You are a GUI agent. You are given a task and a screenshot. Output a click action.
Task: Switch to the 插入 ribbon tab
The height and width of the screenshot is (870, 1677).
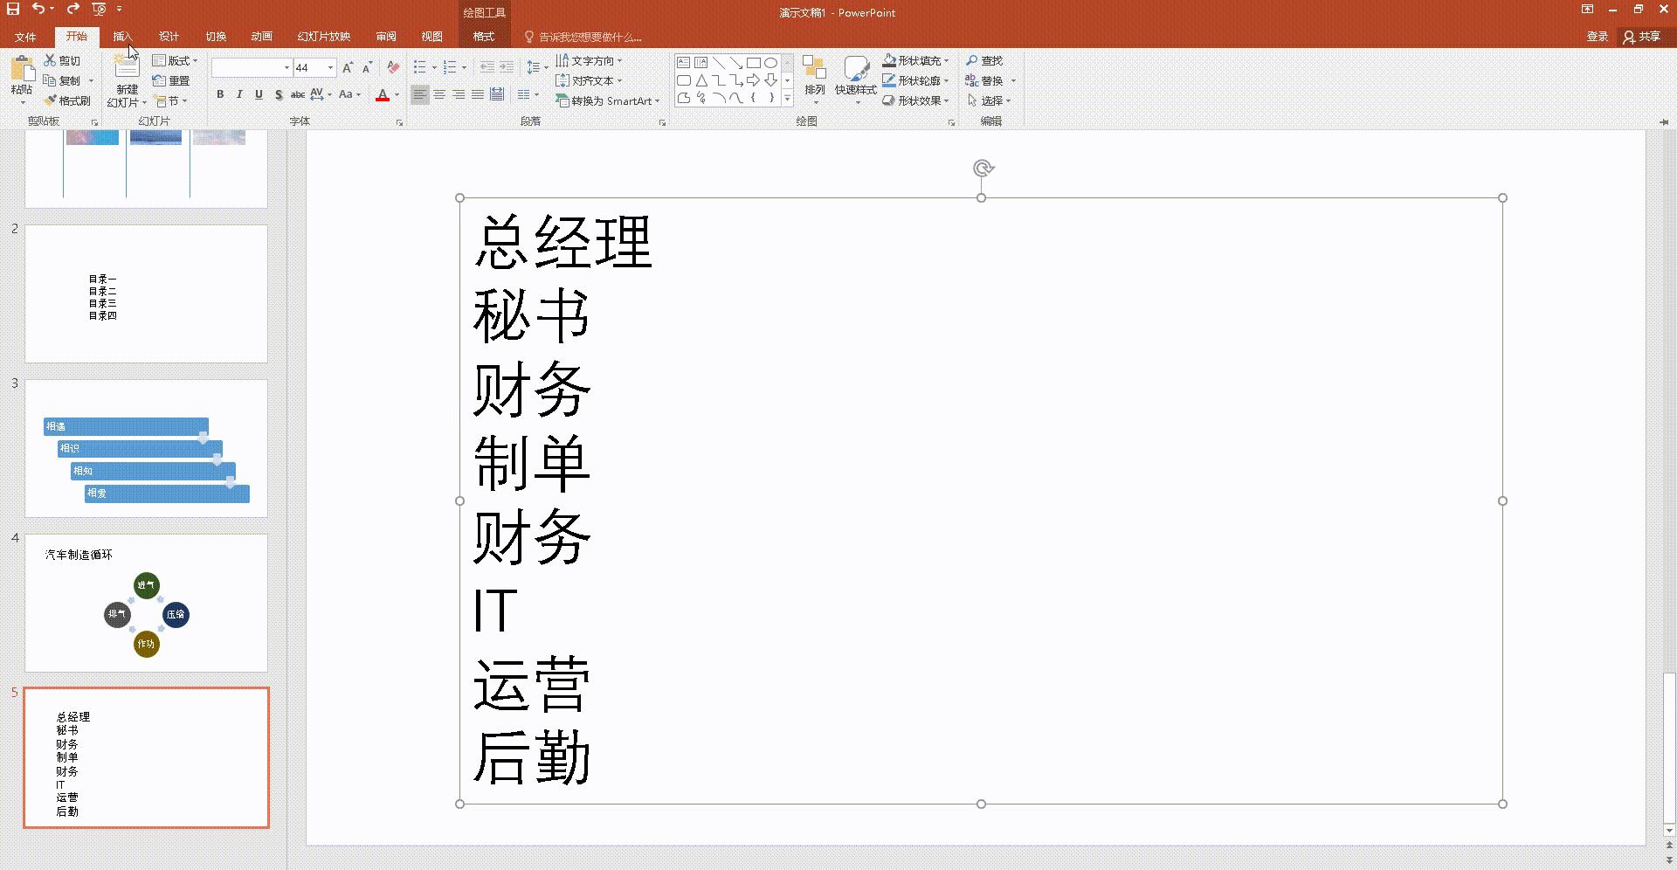click(122, 37)
